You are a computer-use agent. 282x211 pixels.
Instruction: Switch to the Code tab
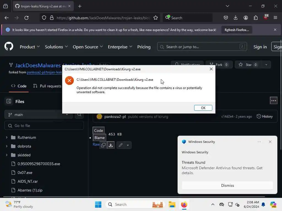pyautogui.click(x=19, y=86)
